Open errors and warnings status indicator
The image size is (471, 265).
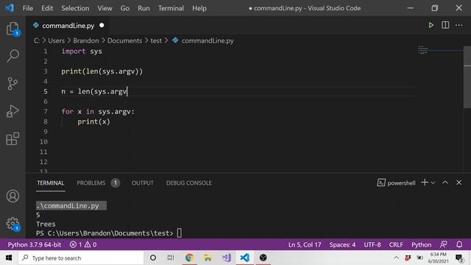[83, 244]
